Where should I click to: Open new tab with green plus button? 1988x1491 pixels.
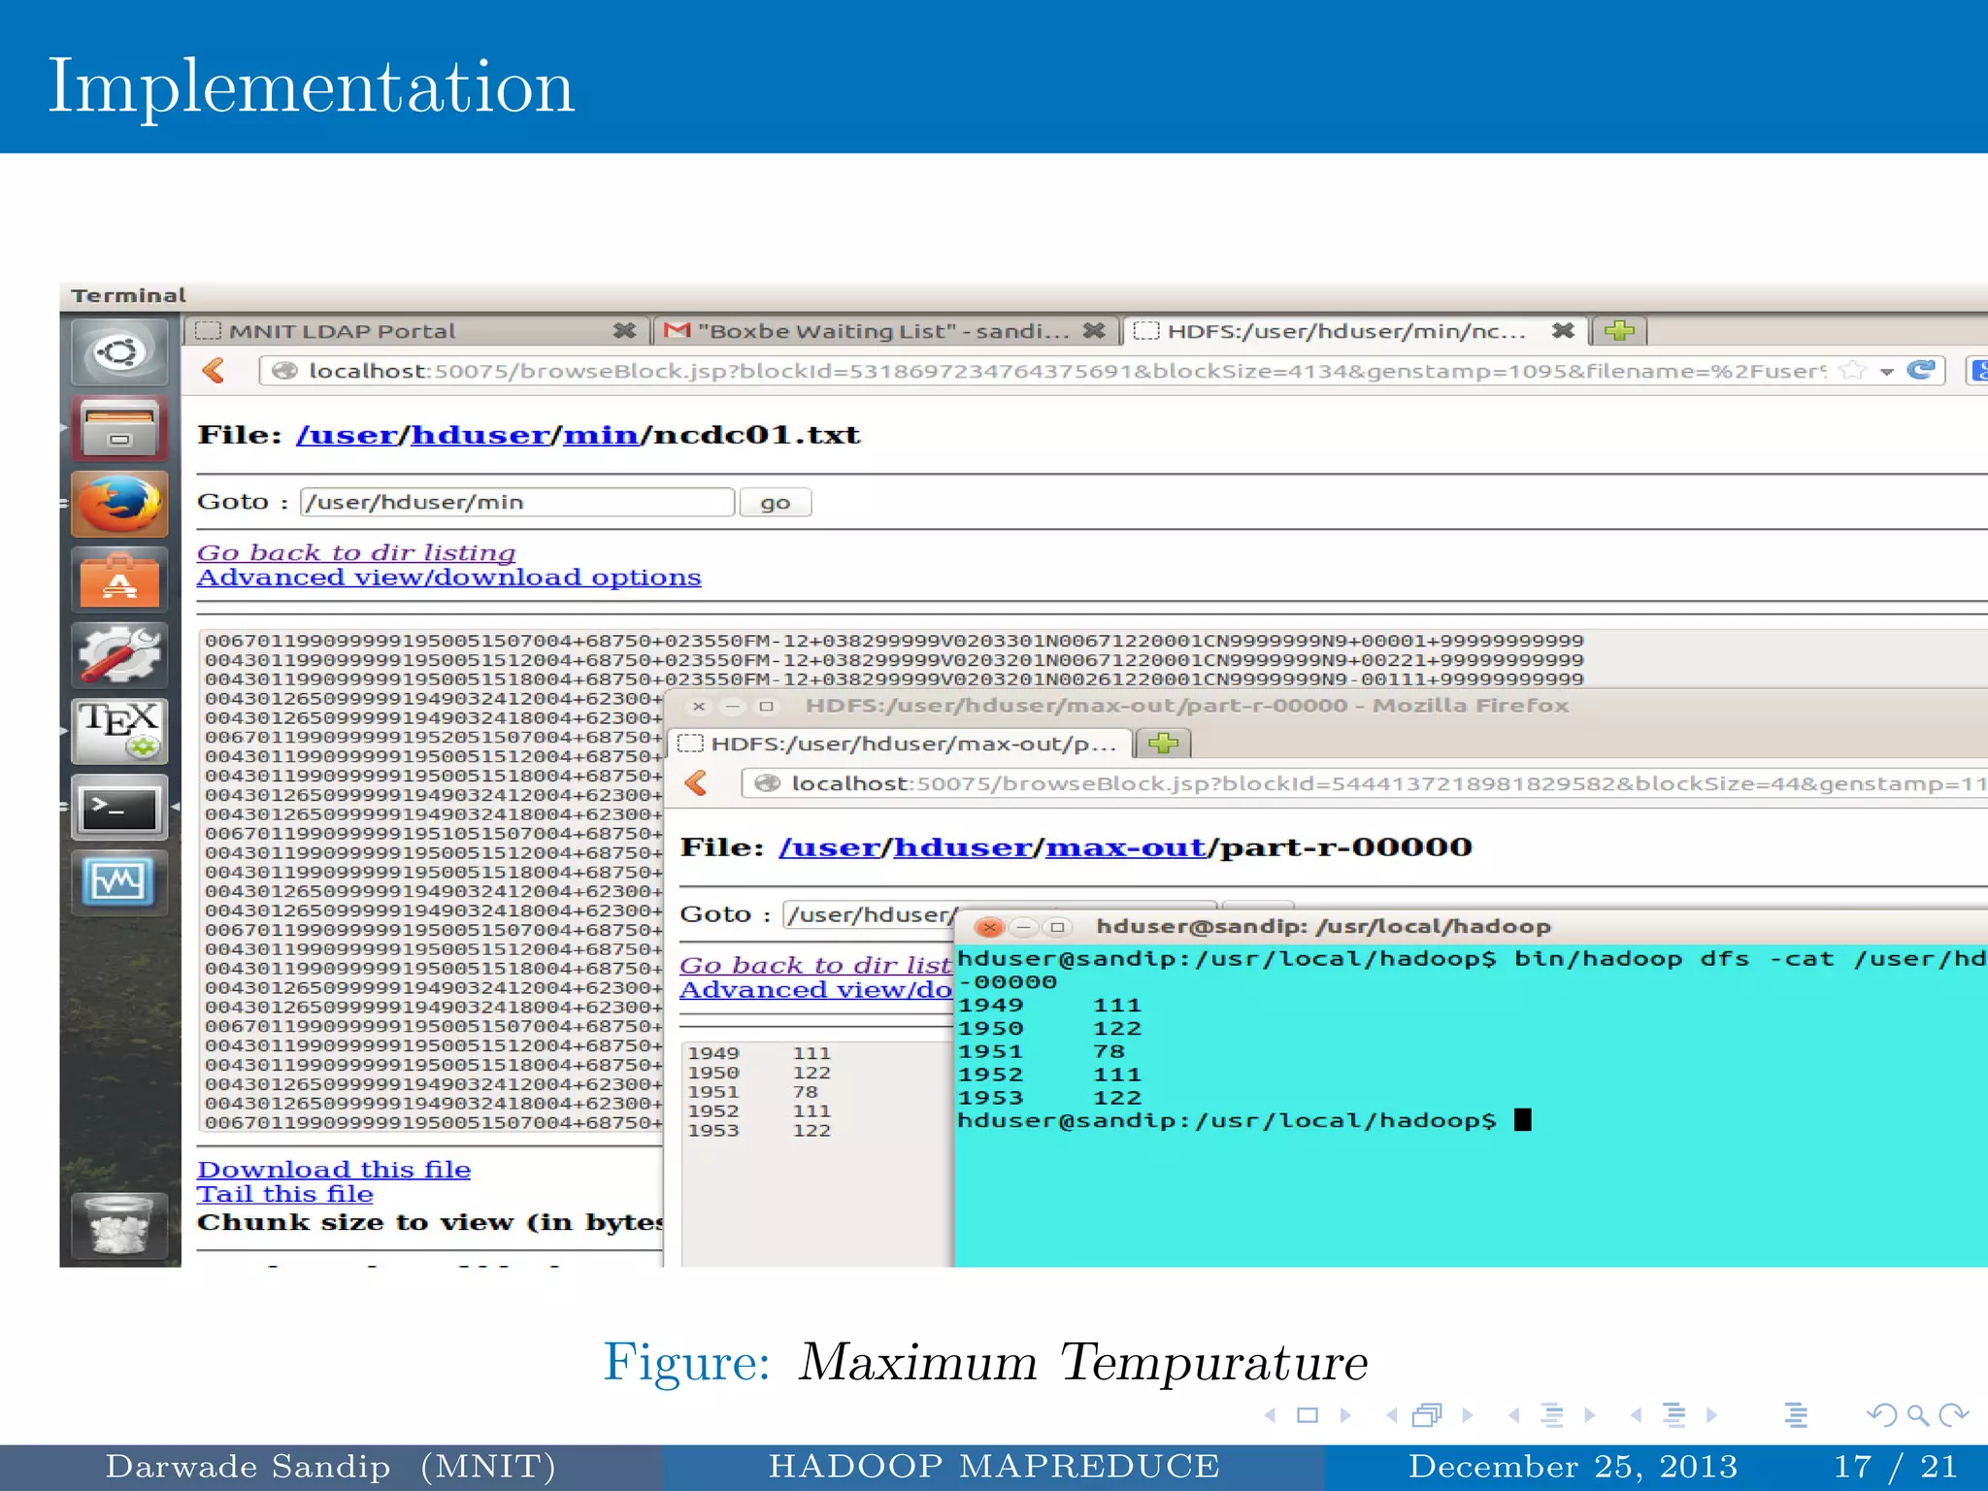1619,331
